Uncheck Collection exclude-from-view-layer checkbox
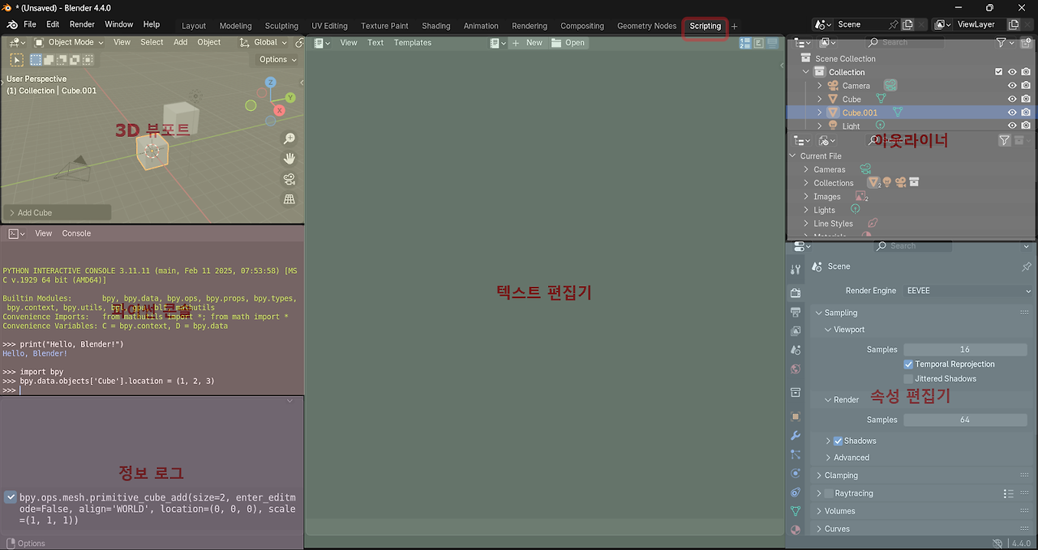The image size is (1038, 550). point(999,72)
